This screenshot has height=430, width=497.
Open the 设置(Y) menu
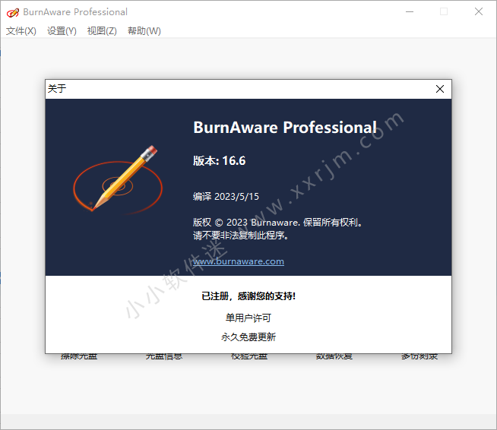coord(62,30)
